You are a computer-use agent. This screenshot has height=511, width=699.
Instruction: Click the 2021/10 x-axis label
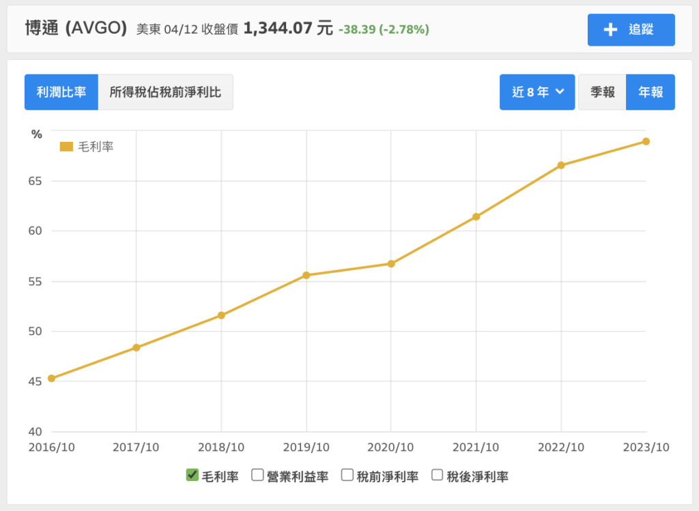476,448
